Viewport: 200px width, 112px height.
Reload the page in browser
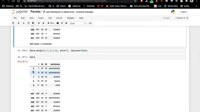pyautogui.click(x=13, y=1)
